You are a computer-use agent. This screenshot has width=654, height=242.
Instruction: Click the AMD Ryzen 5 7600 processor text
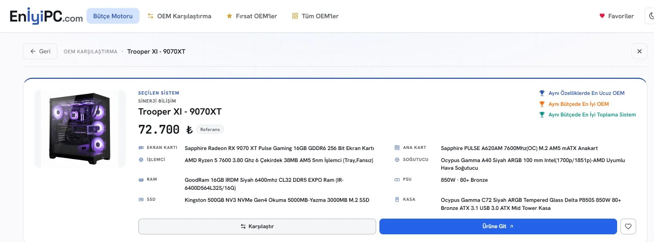pyautogui.click(x=279, y=160)
